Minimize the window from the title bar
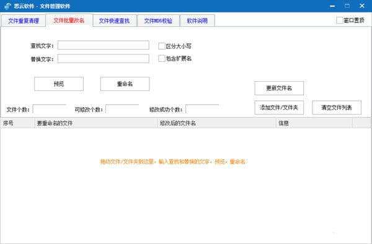This screenshot has width=372, height=244. click(332, 6)
